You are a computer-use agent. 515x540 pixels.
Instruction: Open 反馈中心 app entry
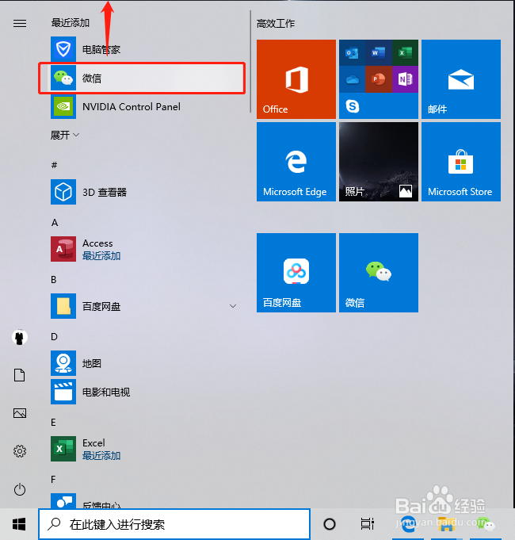[147, 501]
